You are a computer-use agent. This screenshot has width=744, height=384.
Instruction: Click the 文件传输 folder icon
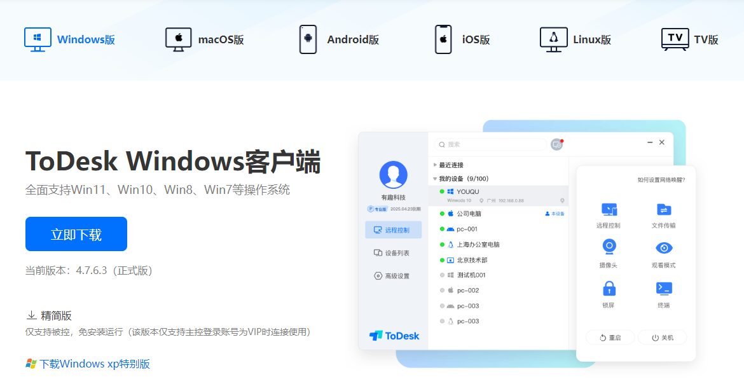(x=664, y=209)
